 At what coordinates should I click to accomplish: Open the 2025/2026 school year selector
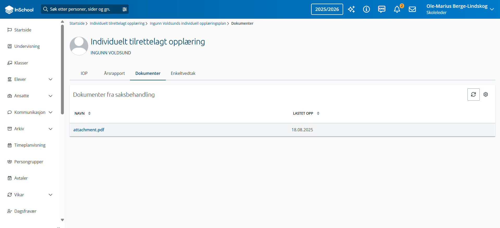coord(327,9)
